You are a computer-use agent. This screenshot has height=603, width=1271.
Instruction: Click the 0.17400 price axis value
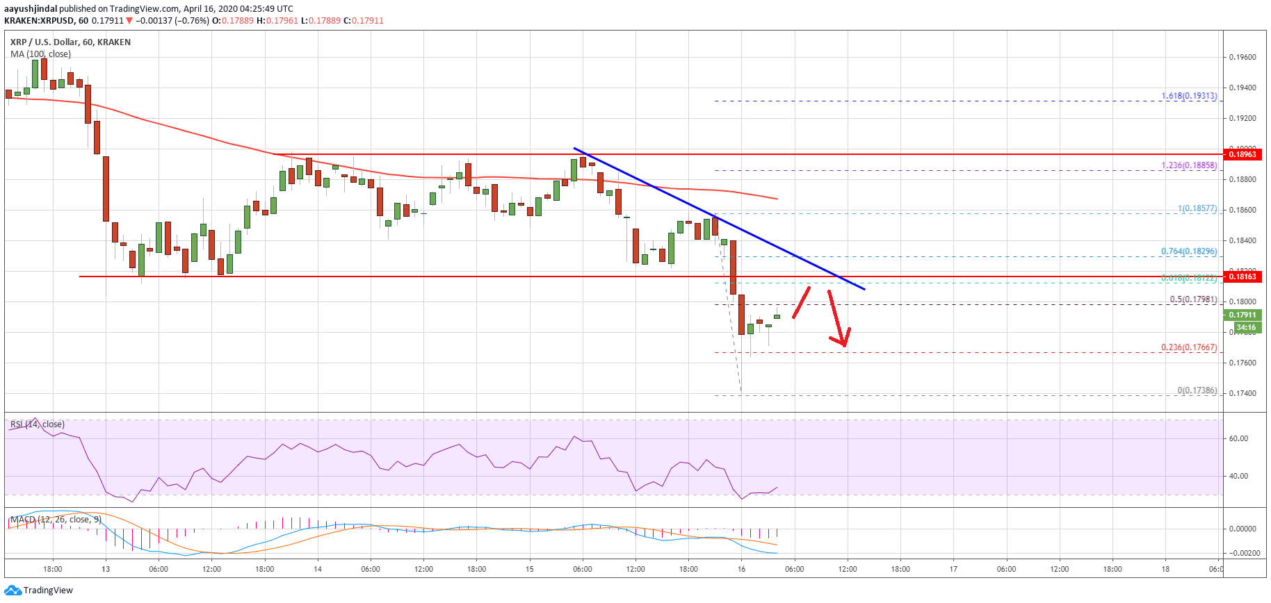coord(1242,393)
